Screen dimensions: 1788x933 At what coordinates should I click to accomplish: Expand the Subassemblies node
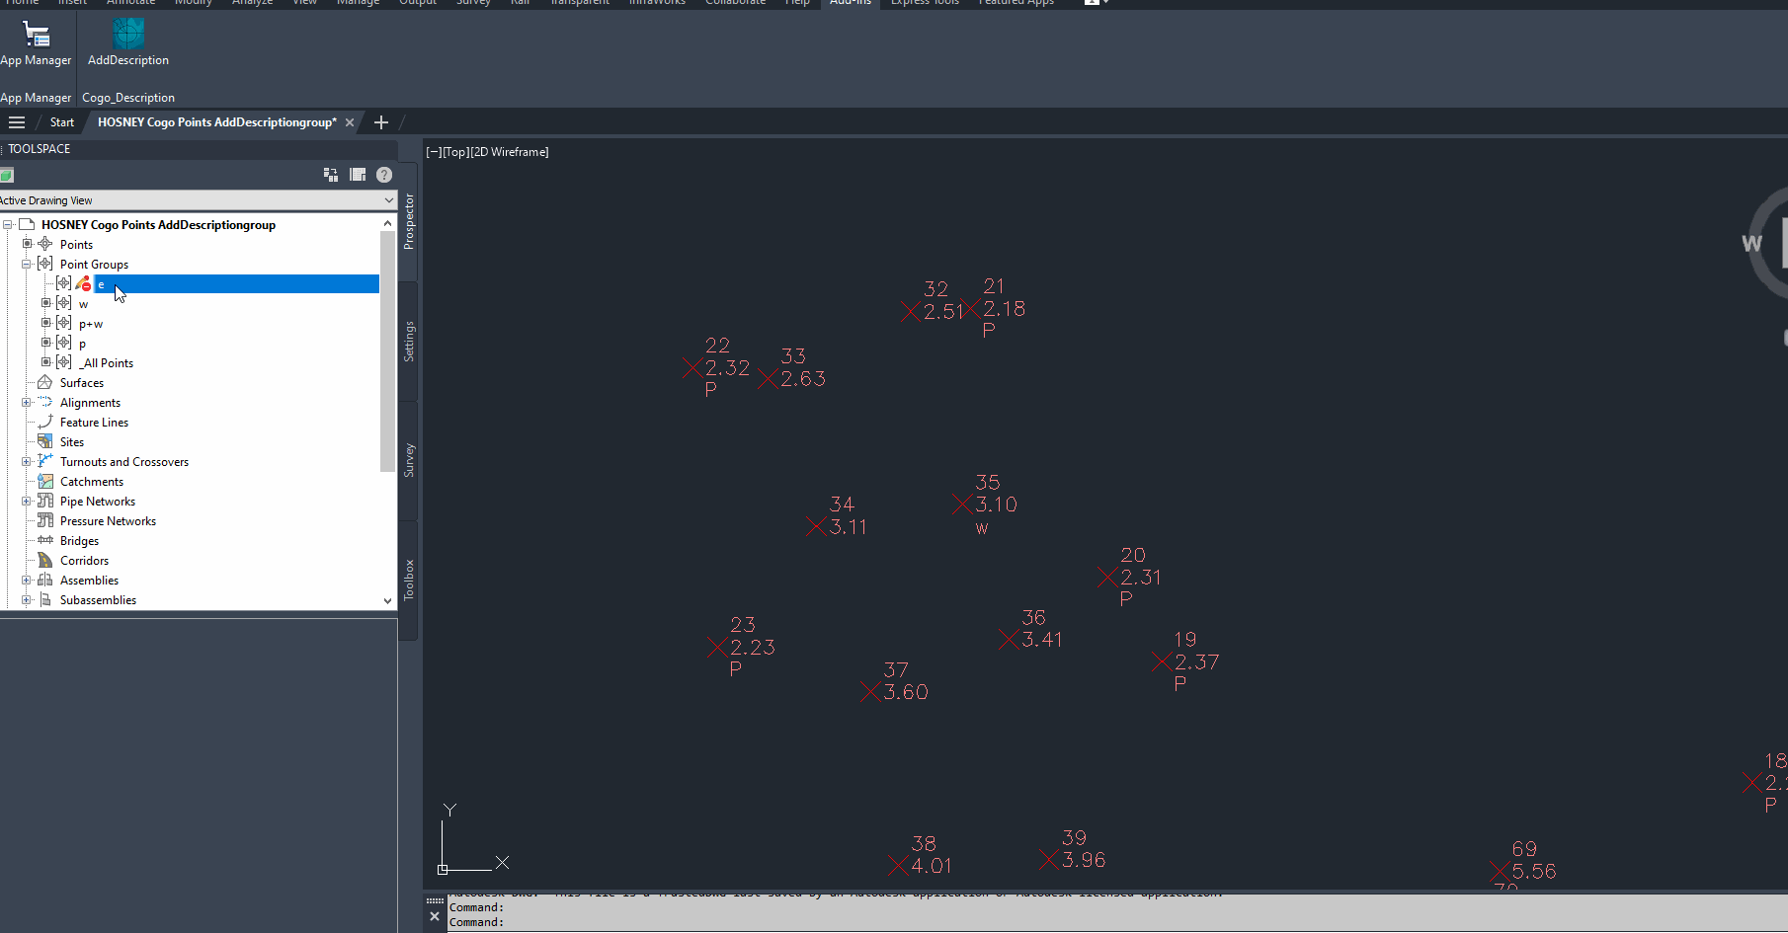[27, 599]
